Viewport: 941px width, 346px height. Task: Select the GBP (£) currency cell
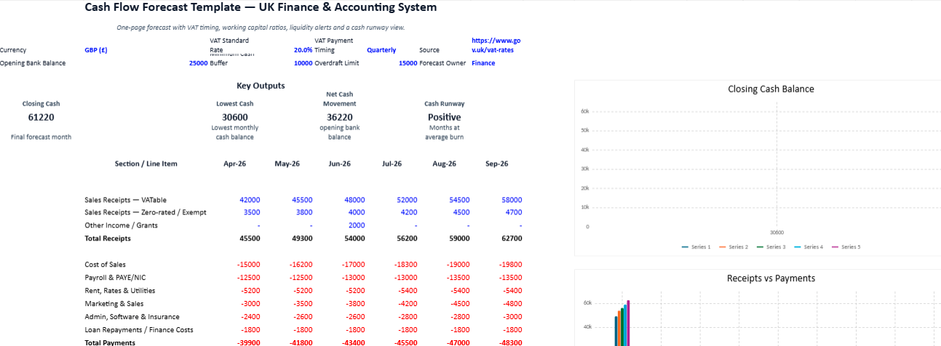(96, 50)
